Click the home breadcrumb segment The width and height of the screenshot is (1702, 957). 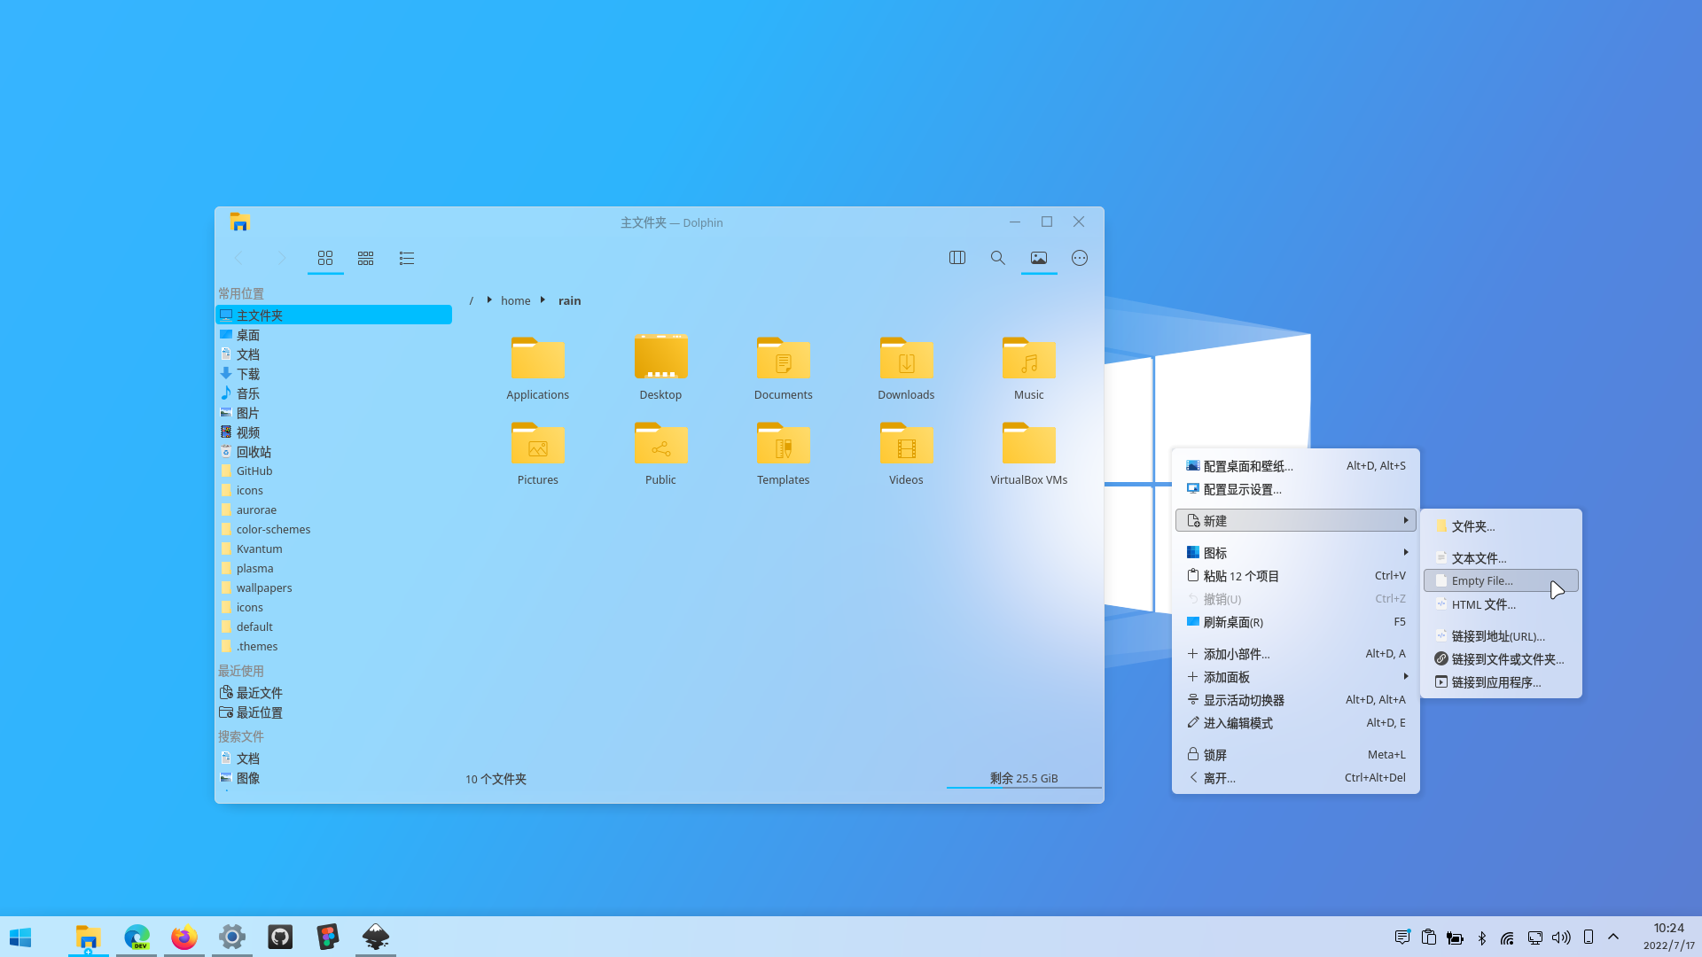click(x=515, y=300)
